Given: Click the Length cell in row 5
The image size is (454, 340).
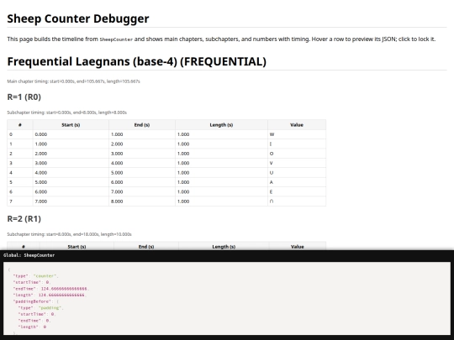Looking at the screenshot, I should coord(221,182).
